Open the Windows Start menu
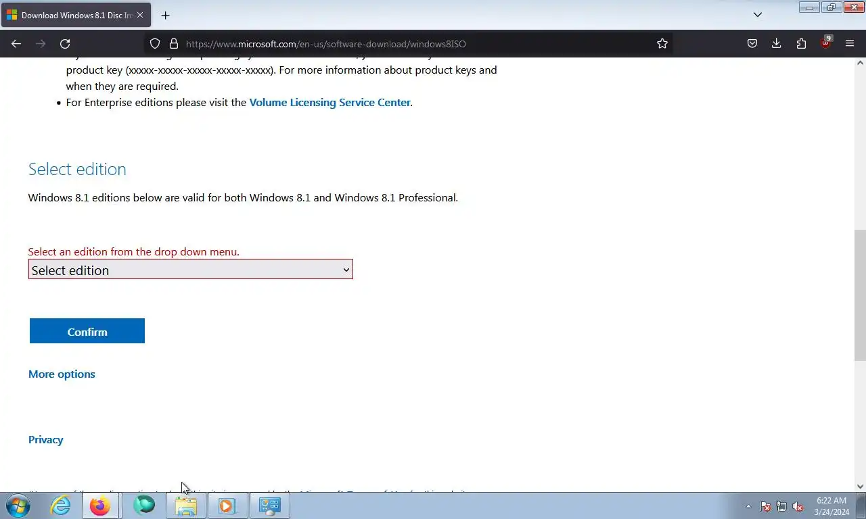The image size is (866, 519). (x=18, y=505)
